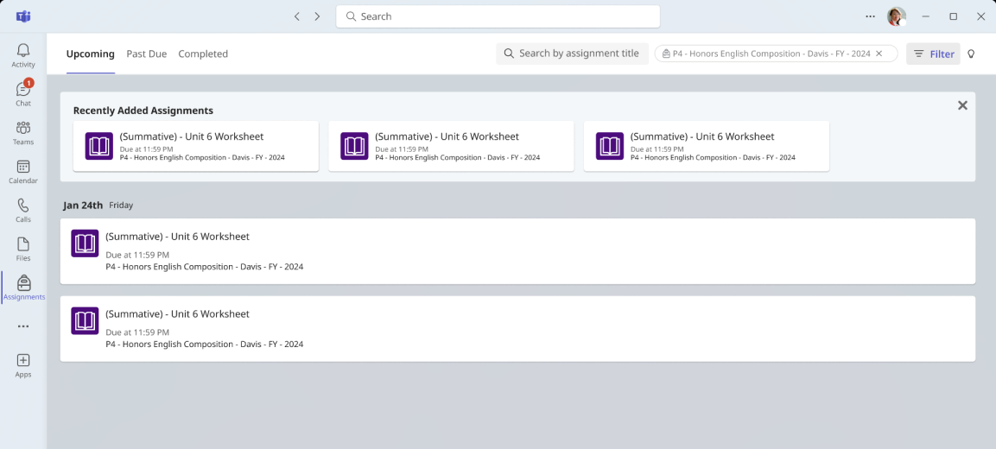Open Settings and more ellipsis in title bar
Viewport: 996px width, 449px height.
point(870,16)
